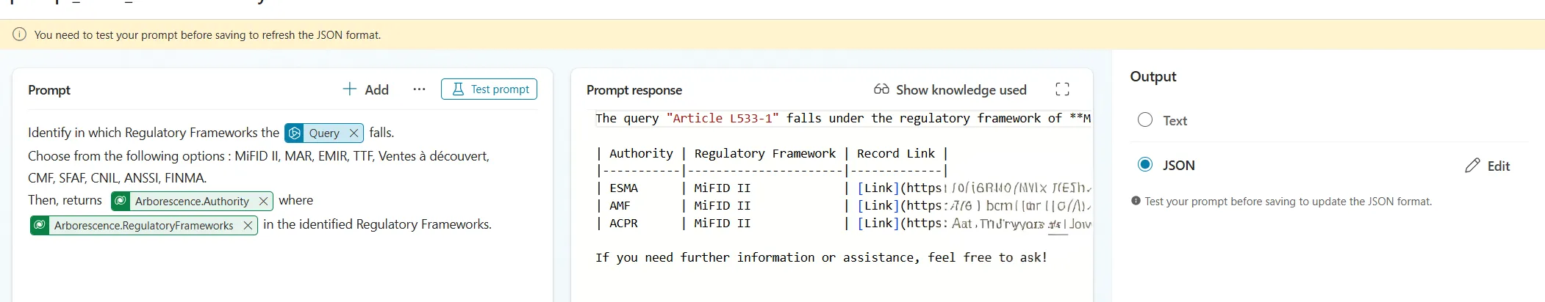Remove the Query input chip
The width and height of the screenshot is (1545, 302).
point(354,133)
